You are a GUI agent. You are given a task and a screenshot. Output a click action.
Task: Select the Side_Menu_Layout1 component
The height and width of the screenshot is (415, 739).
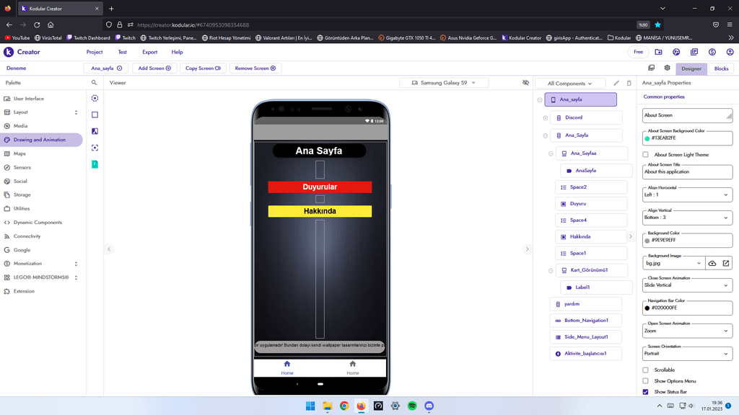click(x=585, y=336)
